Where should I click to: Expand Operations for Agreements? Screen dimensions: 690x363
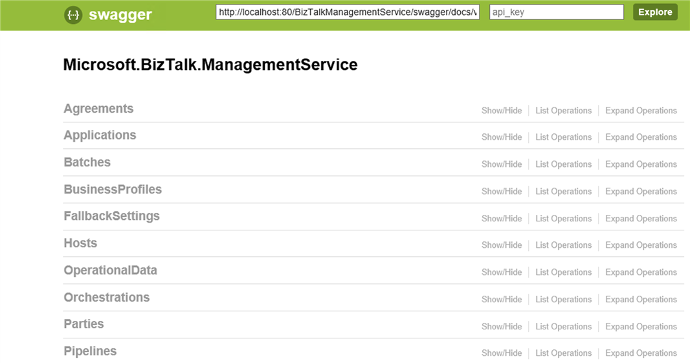641,111
